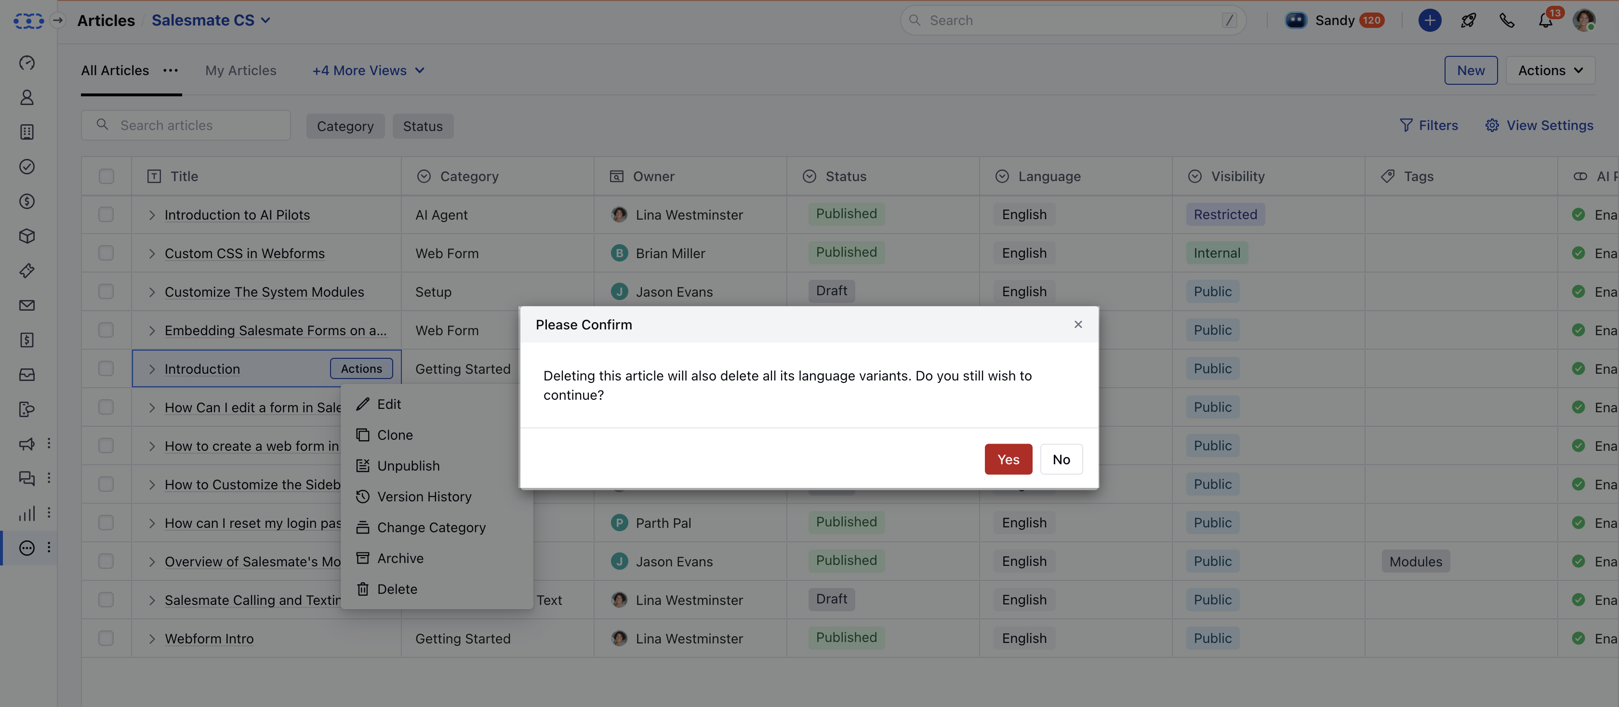Open the Salesmate CS workspace dropdown
The image size is (1619, 707).
coord(211,20)
